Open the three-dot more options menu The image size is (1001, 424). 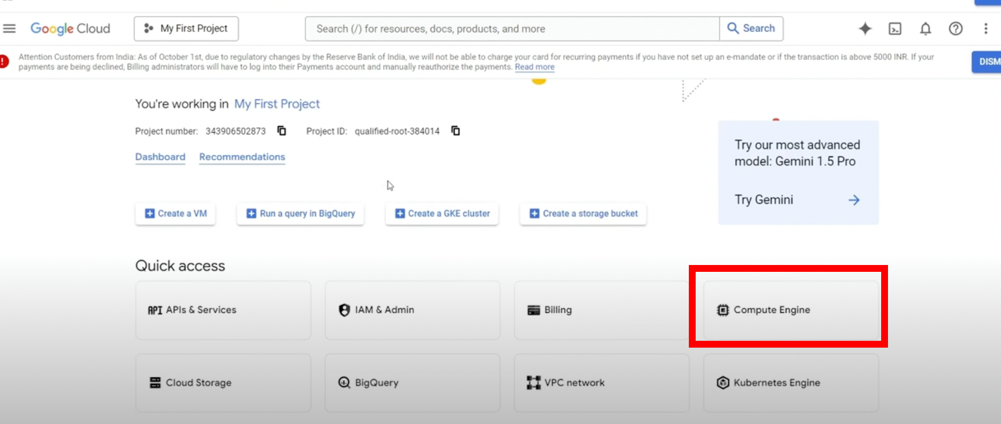coord(986,28)
